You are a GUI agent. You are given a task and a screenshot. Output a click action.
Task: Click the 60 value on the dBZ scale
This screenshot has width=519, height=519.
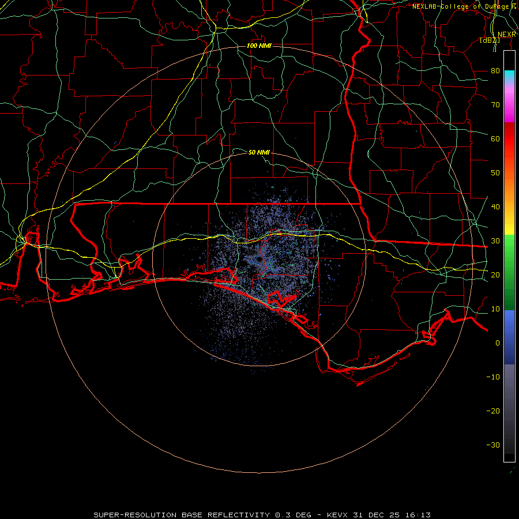click(x=495, y=138)
